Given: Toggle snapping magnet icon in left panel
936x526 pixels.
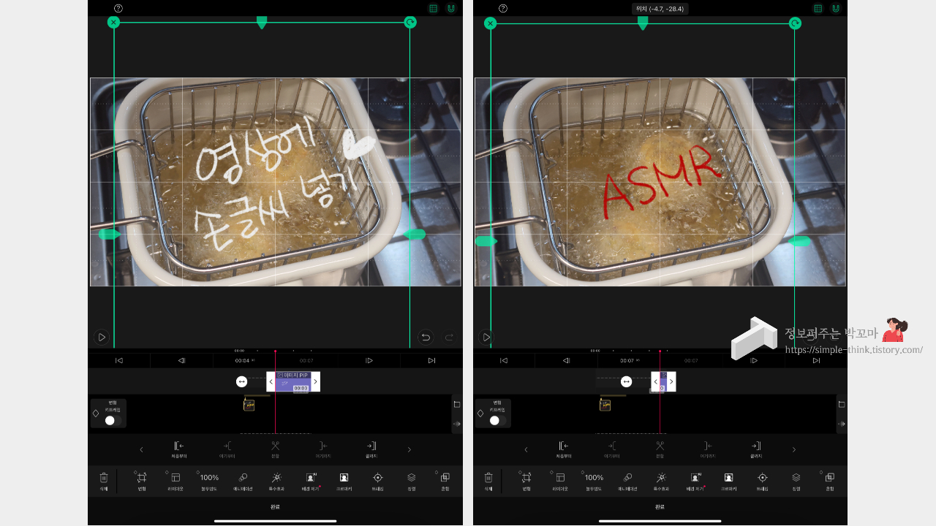Looking at the screenshot, I should coord(451,9).
